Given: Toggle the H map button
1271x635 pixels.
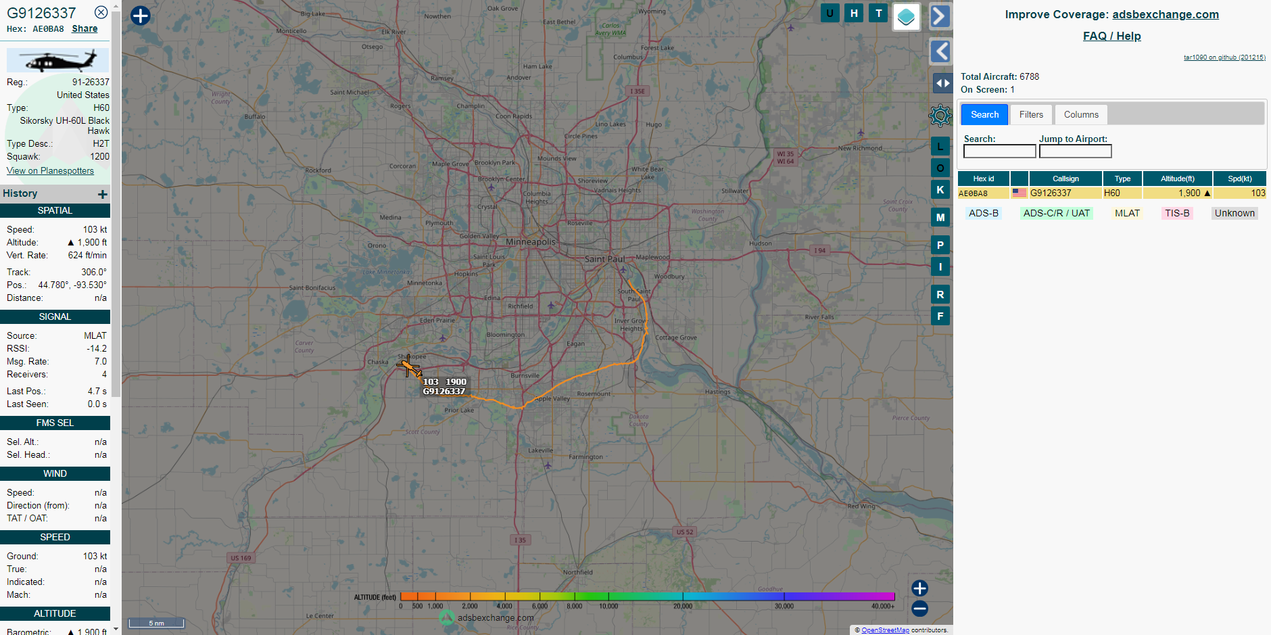Looking at the screenshot, I should [854, 13].
